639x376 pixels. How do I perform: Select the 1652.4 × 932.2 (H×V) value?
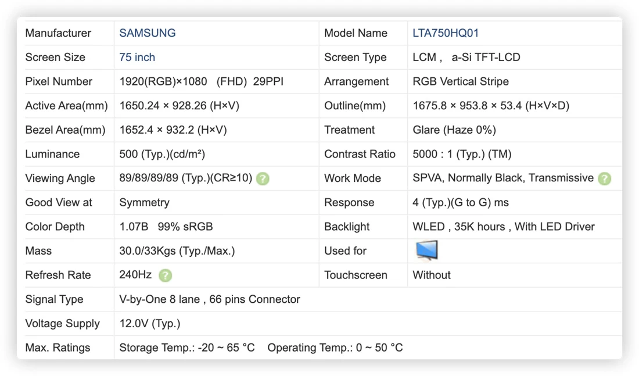[173, 130]
